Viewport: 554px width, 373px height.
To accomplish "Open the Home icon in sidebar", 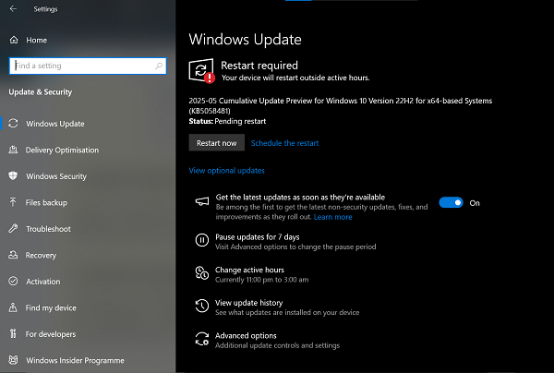I will point(14,40).
